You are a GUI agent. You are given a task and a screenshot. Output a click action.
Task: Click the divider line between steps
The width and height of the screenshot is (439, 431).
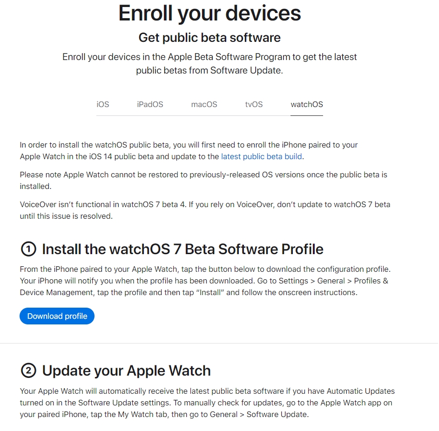pos(219,343)
